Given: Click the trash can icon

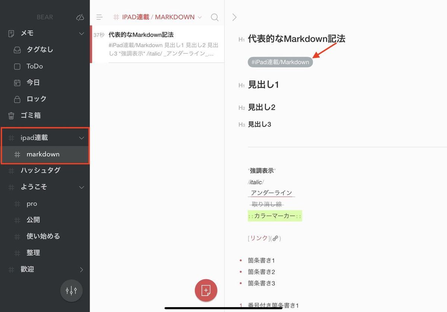Looking at the screenshot, I should pos(11,115).
